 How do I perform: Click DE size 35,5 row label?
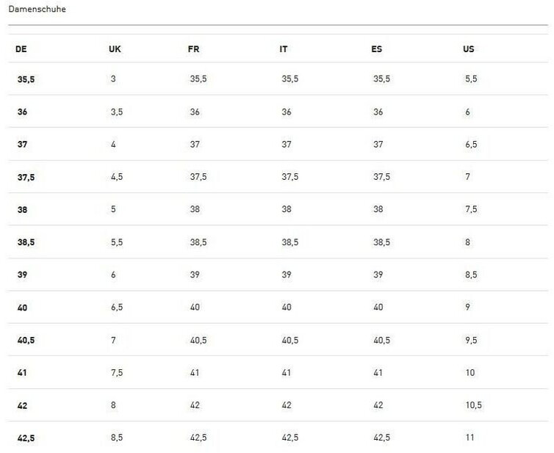tap(26, 79)
